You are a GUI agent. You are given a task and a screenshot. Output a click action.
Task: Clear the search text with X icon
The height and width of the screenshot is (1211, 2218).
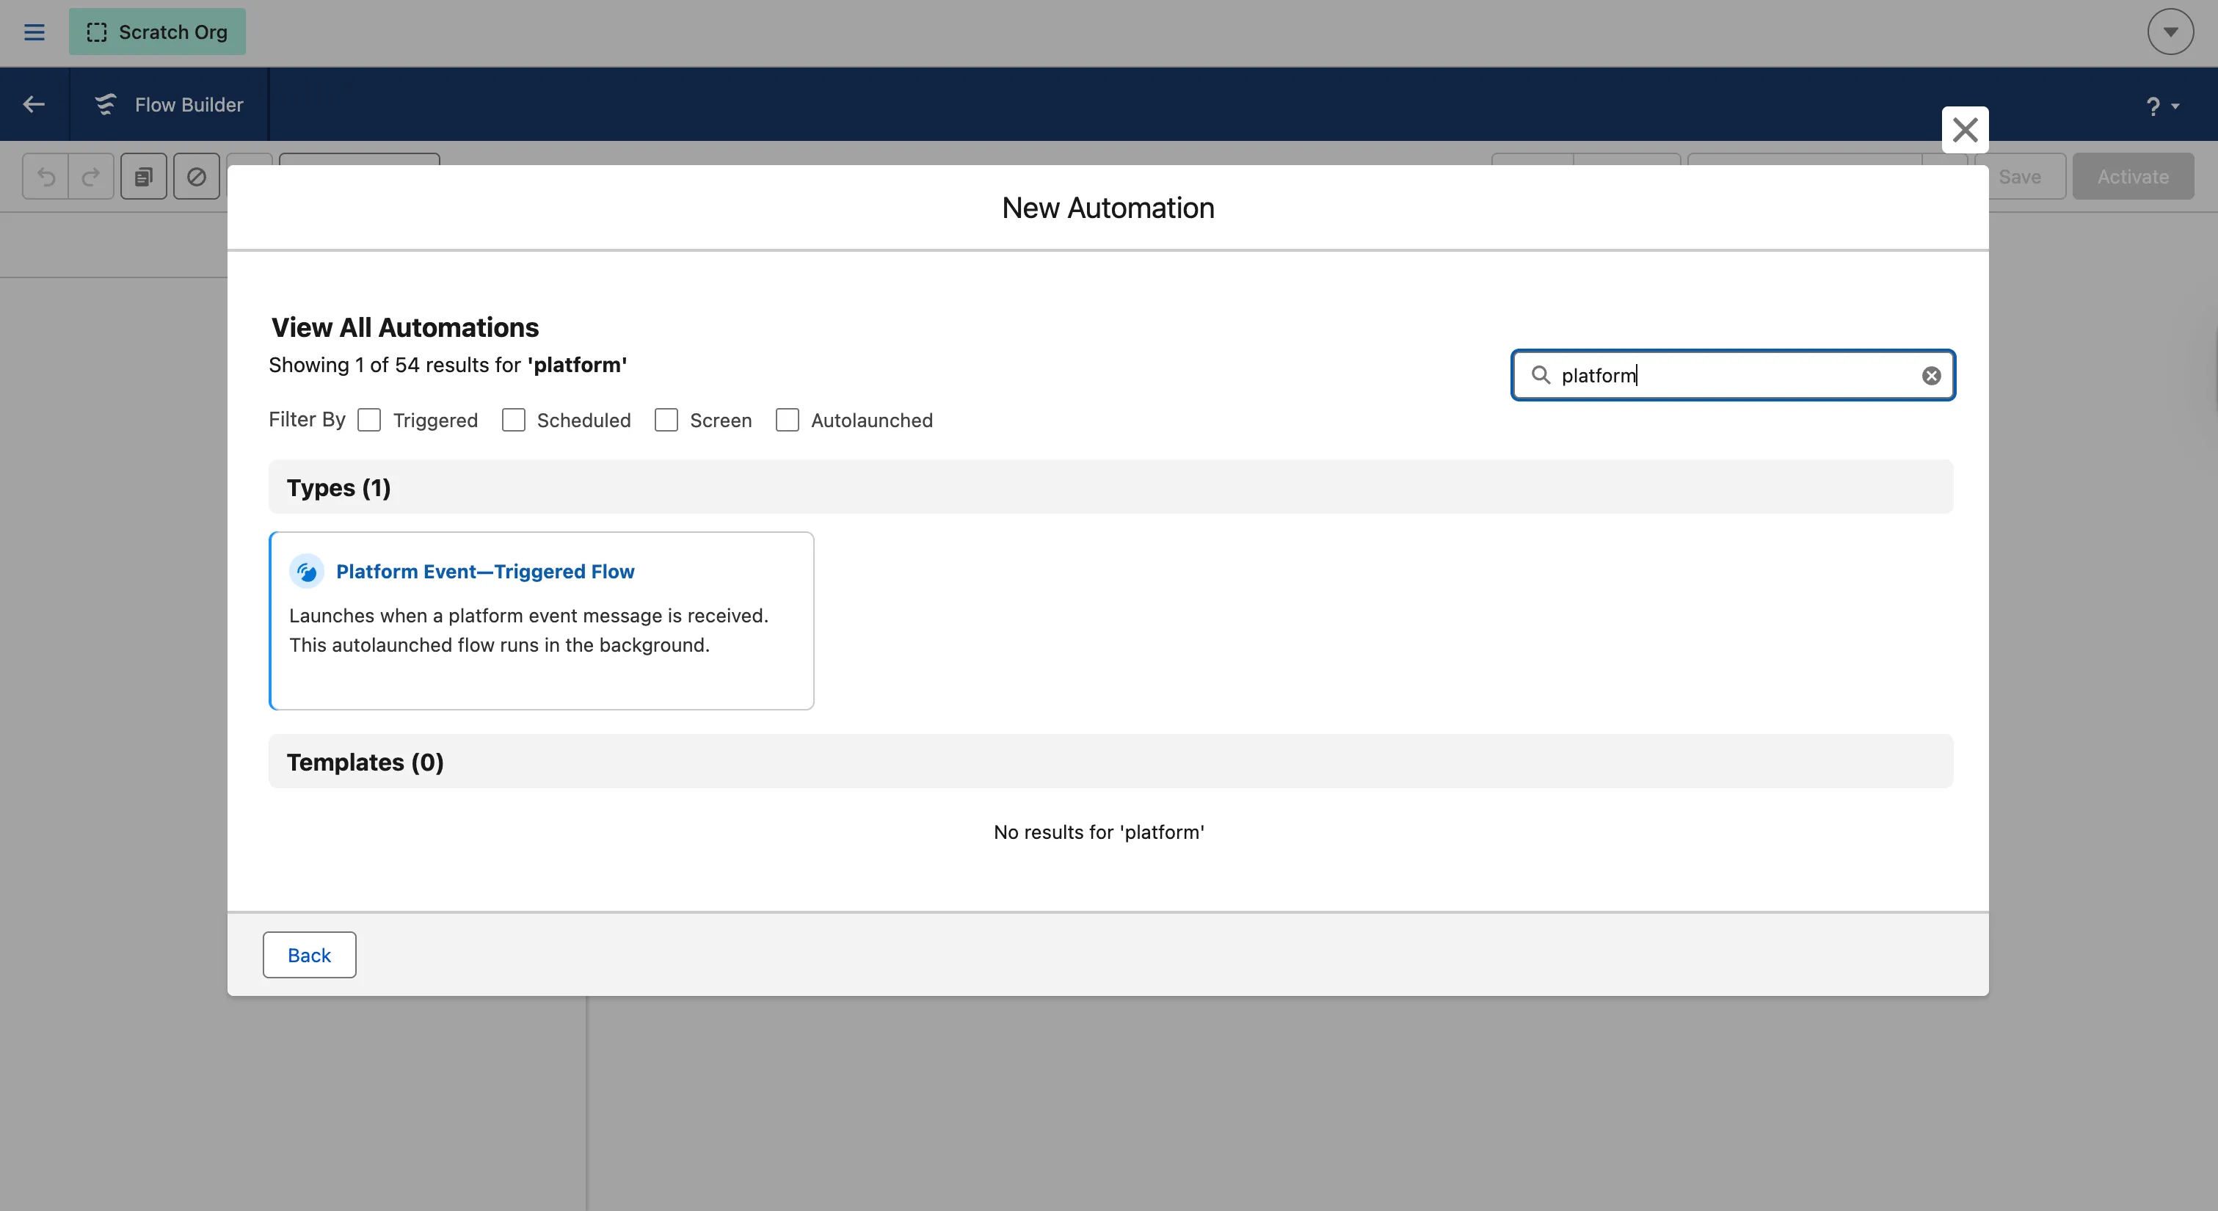[x=1931, y=376]
